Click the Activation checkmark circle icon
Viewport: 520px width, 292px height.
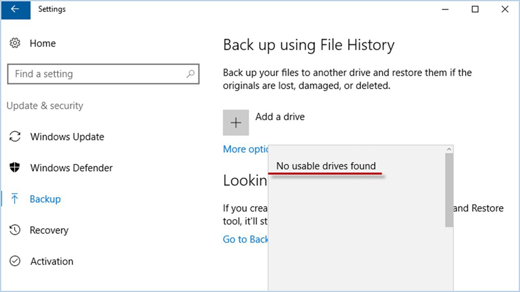point(15,261)
